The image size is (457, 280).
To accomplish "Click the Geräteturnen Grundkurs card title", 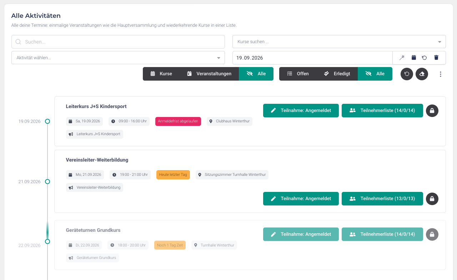I will (x=93, y=230).
